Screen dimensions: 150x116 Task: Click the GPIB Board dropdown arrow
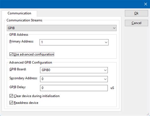point(105,70)
